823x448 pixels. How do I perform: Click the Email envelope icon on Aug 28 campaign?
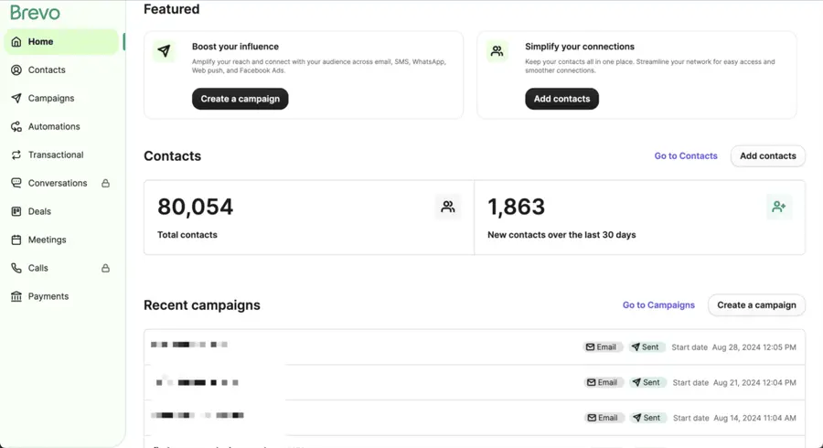click(591, 347)
